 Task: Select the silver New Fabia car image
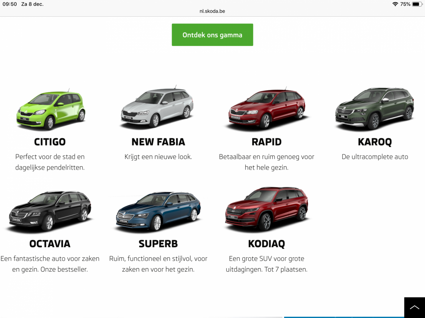[x=158, y=107]
